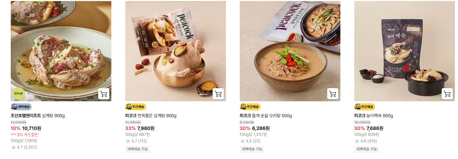
Task: Click the 주간배송 badge under 들깨 순살 오리탕
Action: 250,107
